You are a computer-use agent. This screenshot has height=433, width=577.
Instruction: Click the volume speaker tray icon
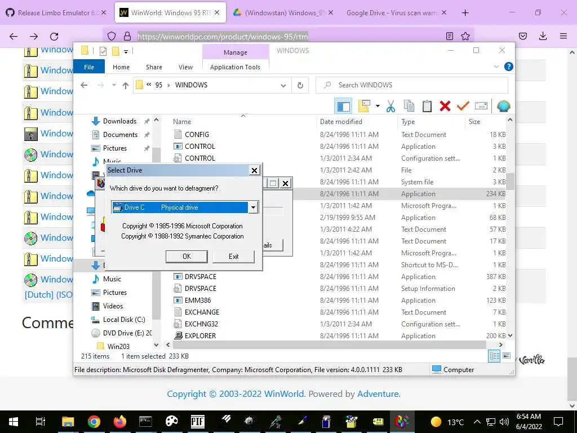tap(504, 422)
